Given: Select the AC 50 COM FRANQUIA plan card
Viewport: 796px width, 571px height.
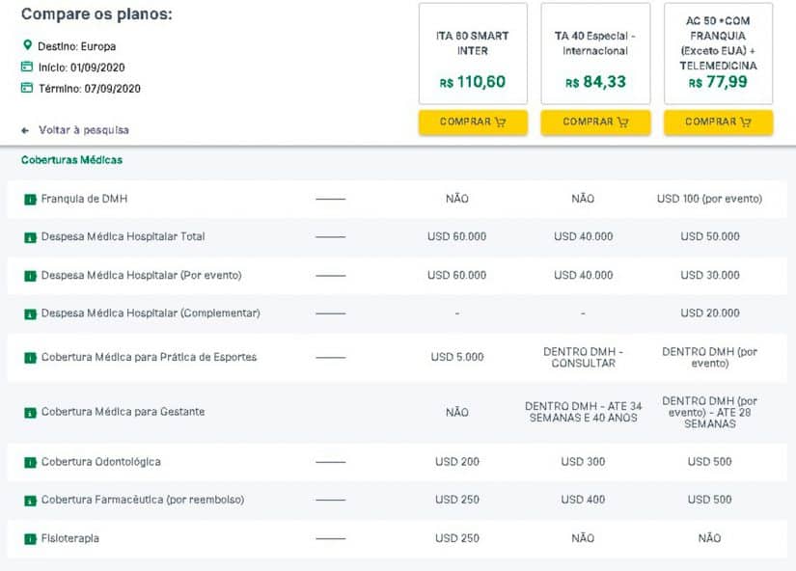Looking at the screenshot, I should pyautogui.click(x=718, y=53).
